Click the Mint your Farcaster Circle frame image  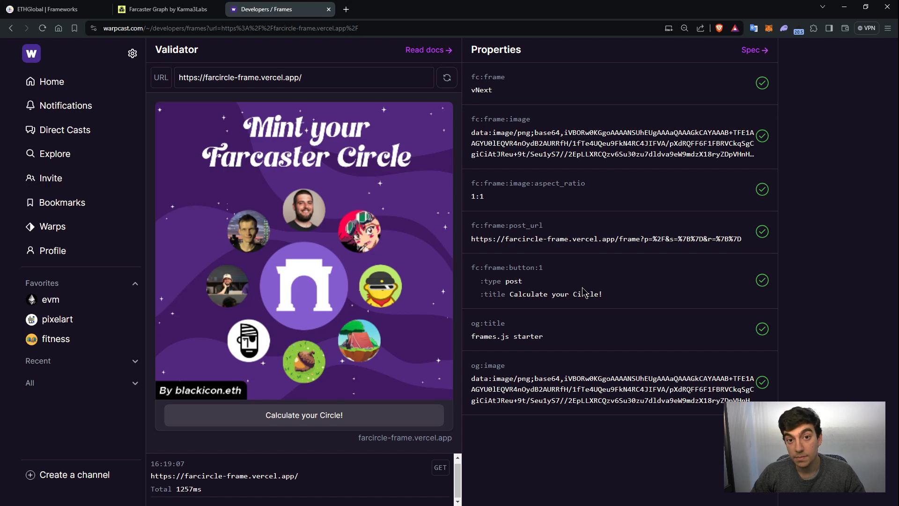pyautogui.click(x=304, y=251)
